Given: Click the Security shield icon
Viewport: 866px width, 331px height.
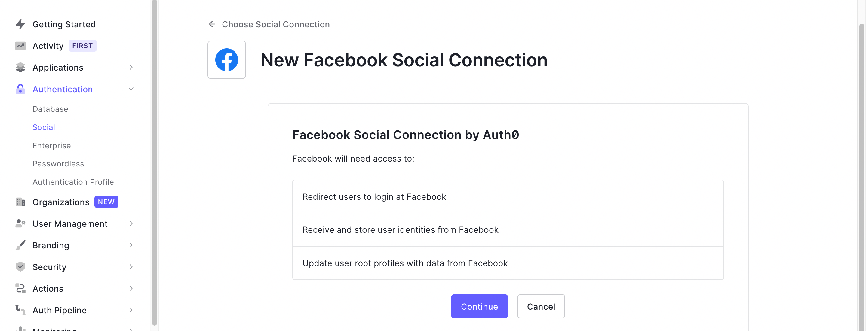Looking at the screenshot, I should click(x=20, y=266).
